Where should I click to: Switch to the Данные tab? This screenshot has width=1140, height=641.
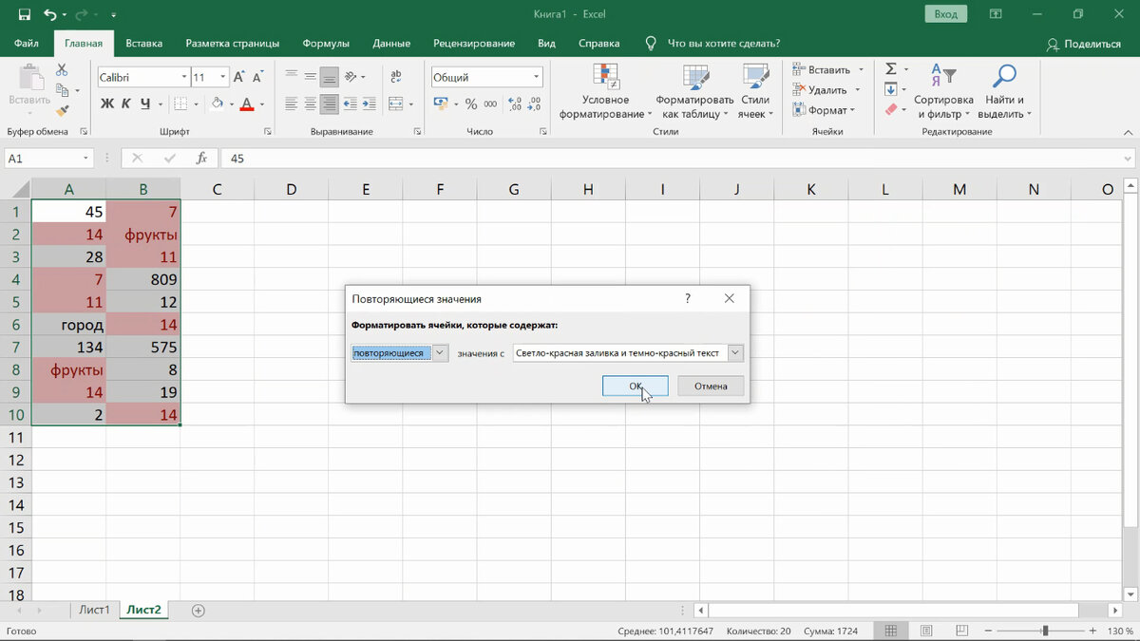391,44
